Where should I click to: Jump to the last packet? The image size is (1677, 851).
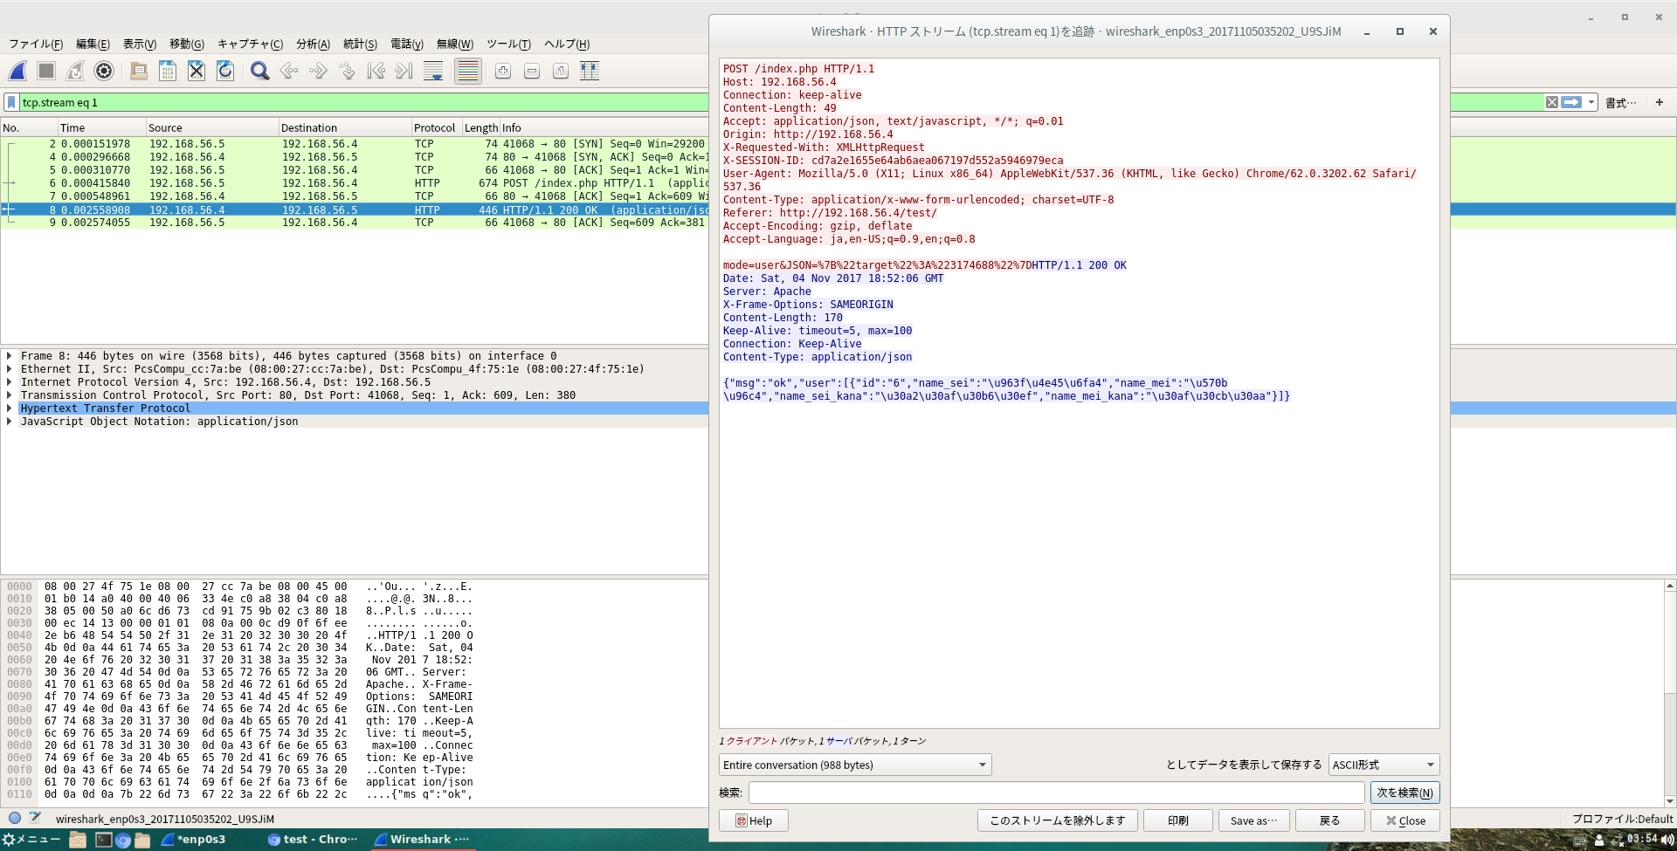click(404, 72)
